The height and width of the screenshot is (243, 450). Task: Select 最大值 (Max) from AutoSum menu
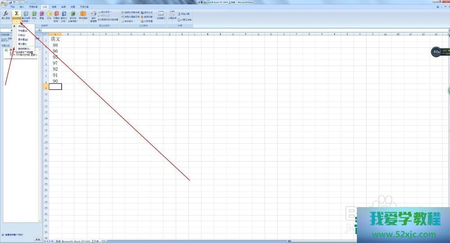(x=23, y=40)
